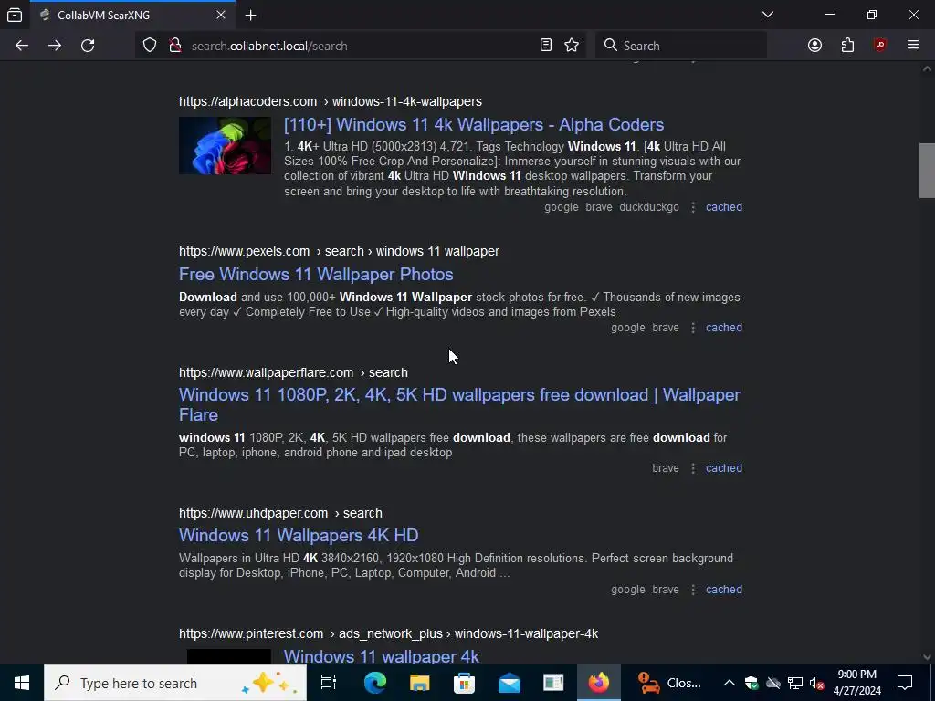Screen dimensions: 935x701
Task: Open Free Windows 11 Wallpaper Photos link
Action: 316,274
